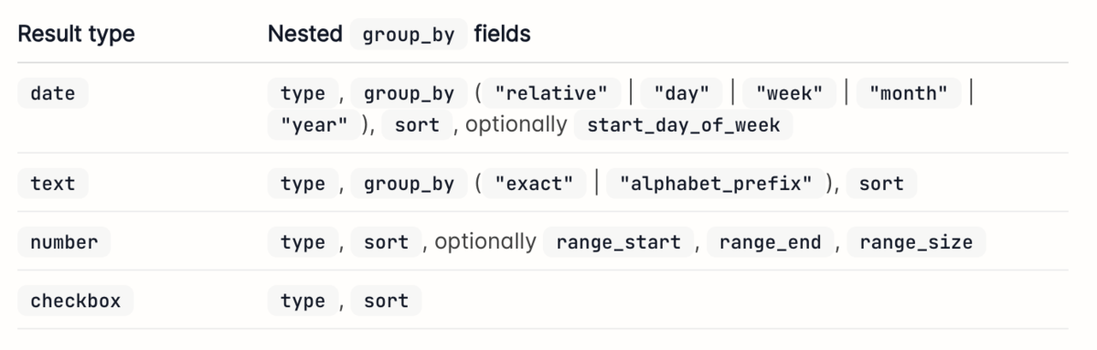The width and height of the screenshot is (1097, 350).
Task: Click the start_day_of_week code tag
Action: [x=684, y=125]
